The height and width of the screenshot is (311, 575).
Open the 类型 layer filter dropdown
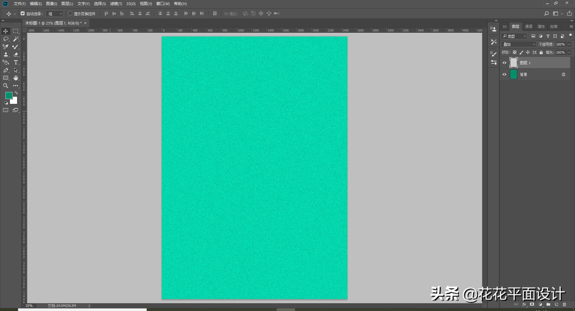coord(514,36)
